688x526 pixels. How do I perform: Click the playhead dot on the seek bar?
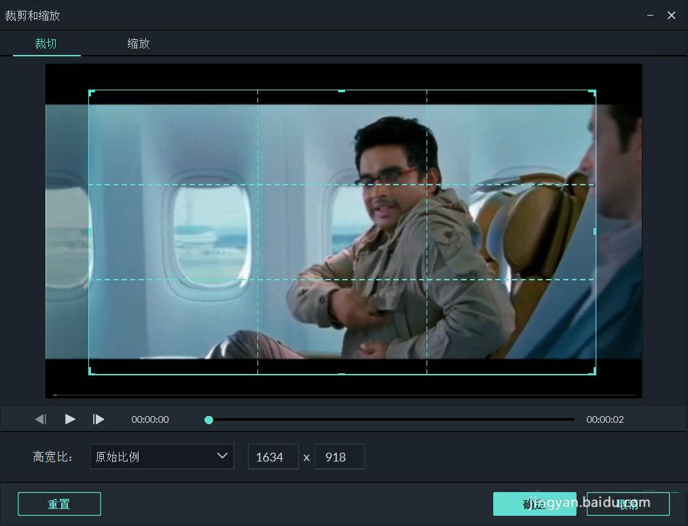[x=209, y=420]
